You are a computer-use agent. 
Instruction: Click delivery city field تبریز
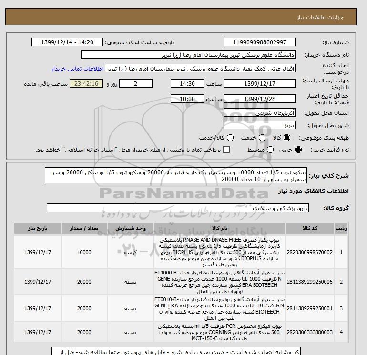tap(260, 125)
